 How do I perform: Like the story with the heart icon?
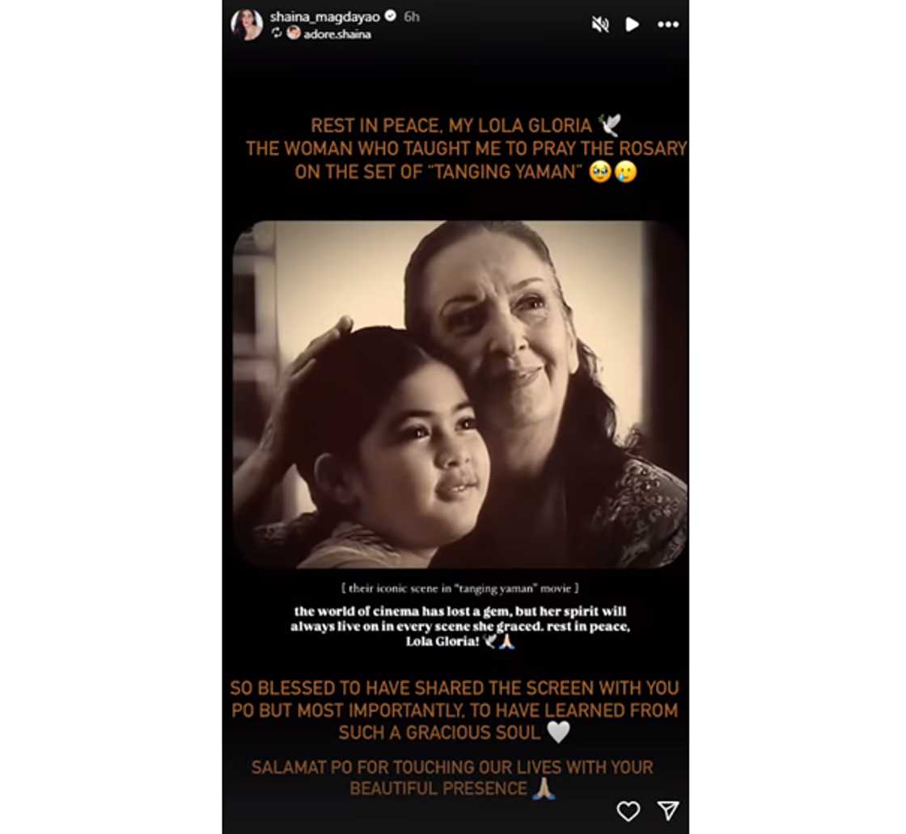tap(628, 811)
